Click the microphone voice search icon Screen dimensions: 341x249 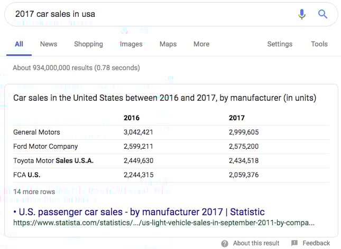[x=302, y=14]
